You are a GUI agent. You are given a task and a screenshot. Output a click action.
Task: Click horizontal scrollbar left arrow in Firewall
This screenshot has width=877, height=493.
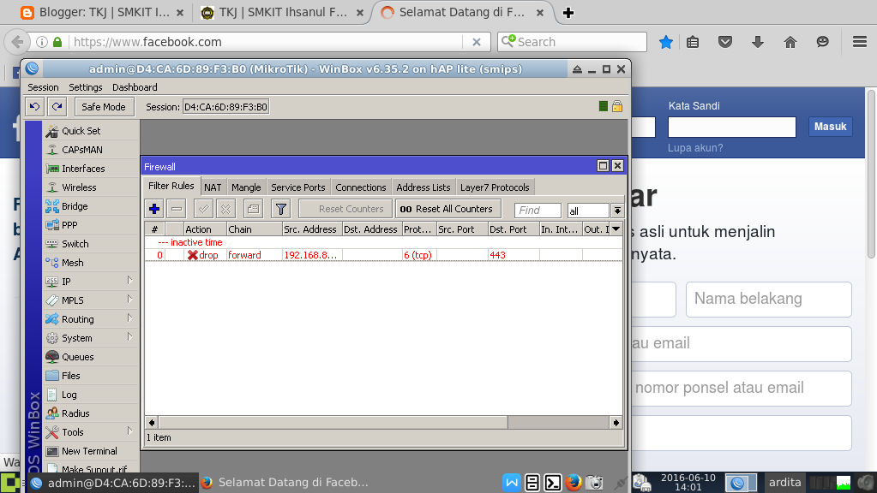coord(152,423)
